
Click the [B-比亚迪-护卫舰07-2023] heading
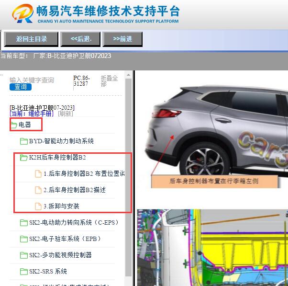(42, 107)
